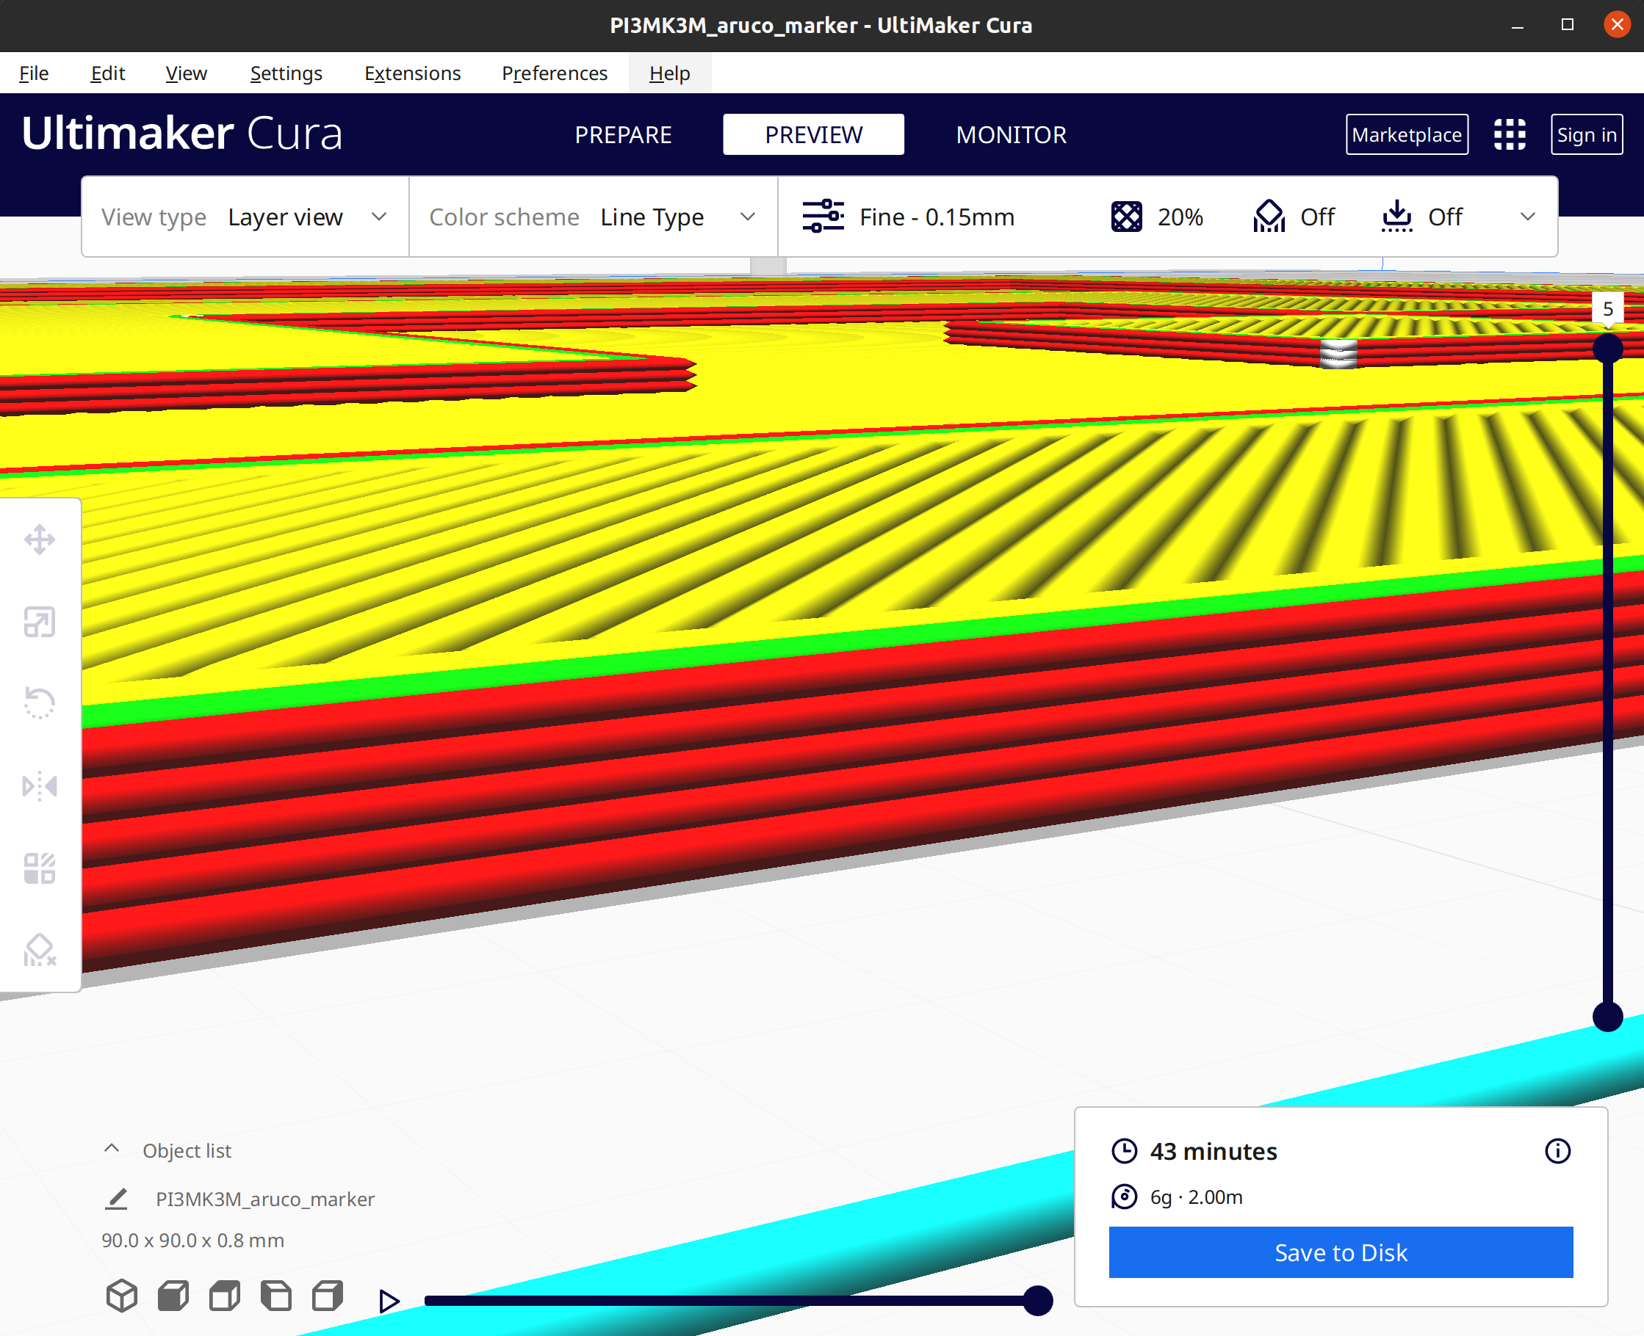Switch to the PREPARE tab

coord(623,134)
